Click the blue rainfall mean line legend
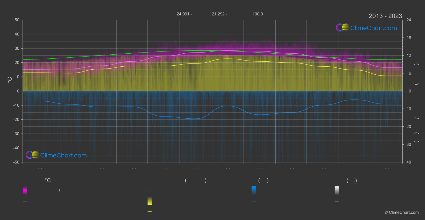Viewport: 425px width, 220px height. pos(254,201)
